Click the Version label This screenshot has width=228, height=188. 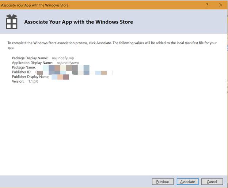point(18,81)
